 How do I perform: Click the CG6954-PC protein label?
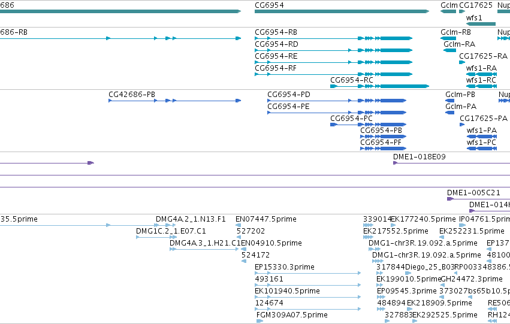point(351,119)
